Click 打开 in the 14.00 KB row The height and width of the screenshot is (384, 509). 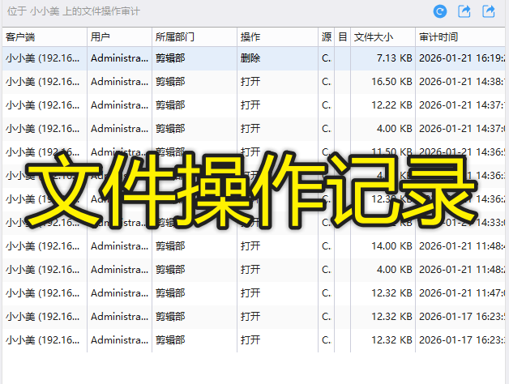coord(250,246)
